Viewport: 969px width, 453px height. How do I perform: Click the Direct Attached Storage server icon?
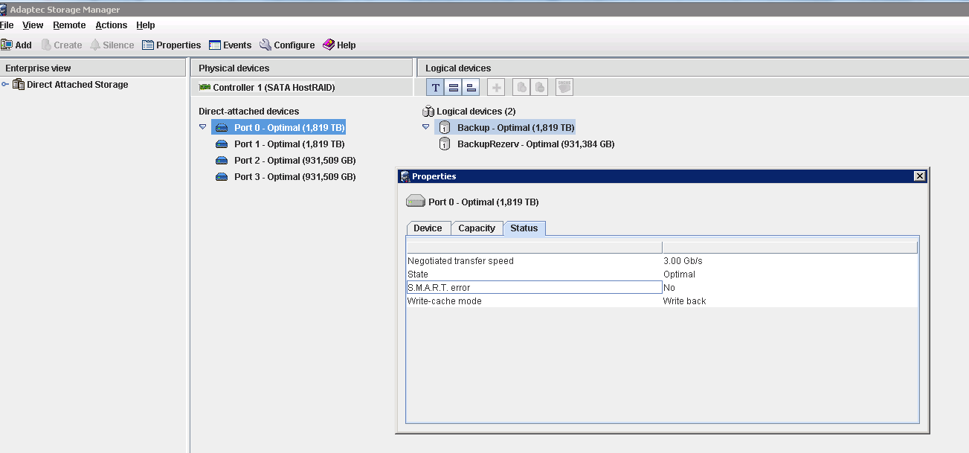tap(19, 85)
